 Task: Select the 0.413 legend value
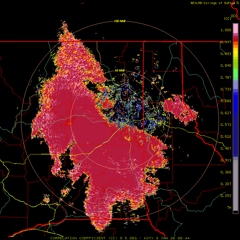pyautogui.click(x=226, y=160)
